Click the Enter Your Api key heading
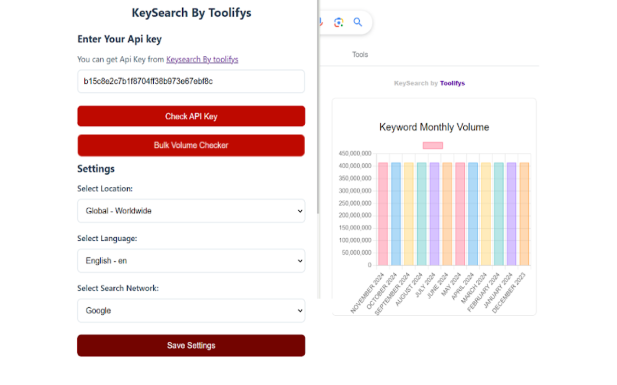Image resolution: width=617 pixels, height=385 pixels. tap(120, 39)
